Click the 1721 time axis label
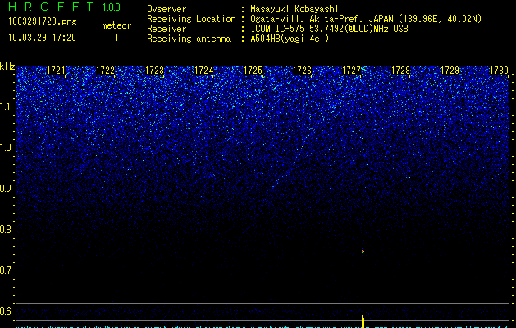The image size is (516, 328). pyautogui.click(x=56, y=71)
